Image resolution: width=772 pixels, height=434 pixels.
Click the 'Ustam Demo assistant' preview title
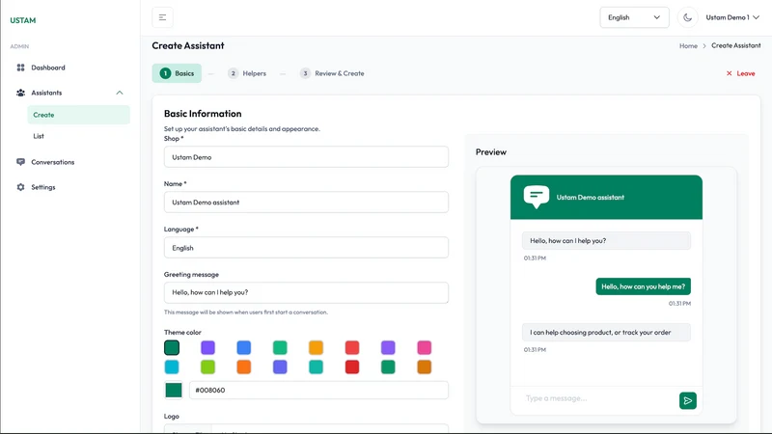coord(591,198)
